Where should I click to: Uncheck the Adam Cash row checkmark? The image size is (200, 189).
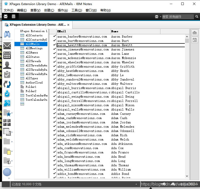(x=54, y=118)
